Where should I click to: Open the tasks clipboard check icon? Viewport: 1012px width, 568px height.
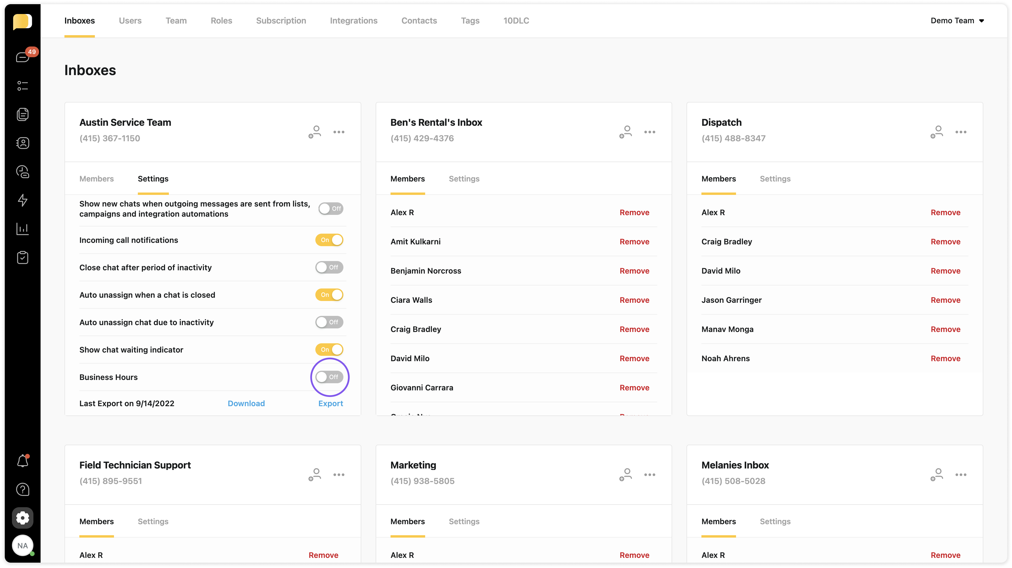(x=22, y=257)
